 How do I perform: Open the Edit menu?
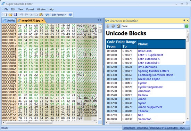coord(13,9)
